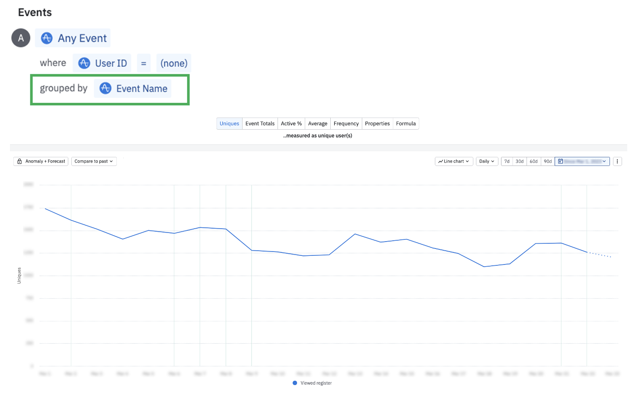Click the calendar icon in date picker
Screen dimensions: 632x395
560,161
